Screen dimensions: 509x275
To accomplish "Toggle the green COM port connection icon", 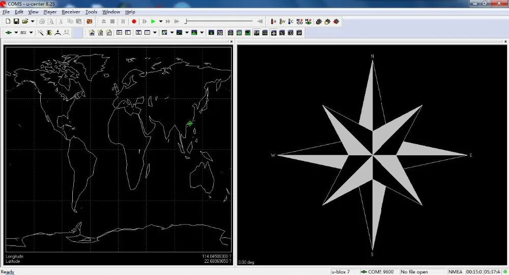I will [x=9, y=33].
